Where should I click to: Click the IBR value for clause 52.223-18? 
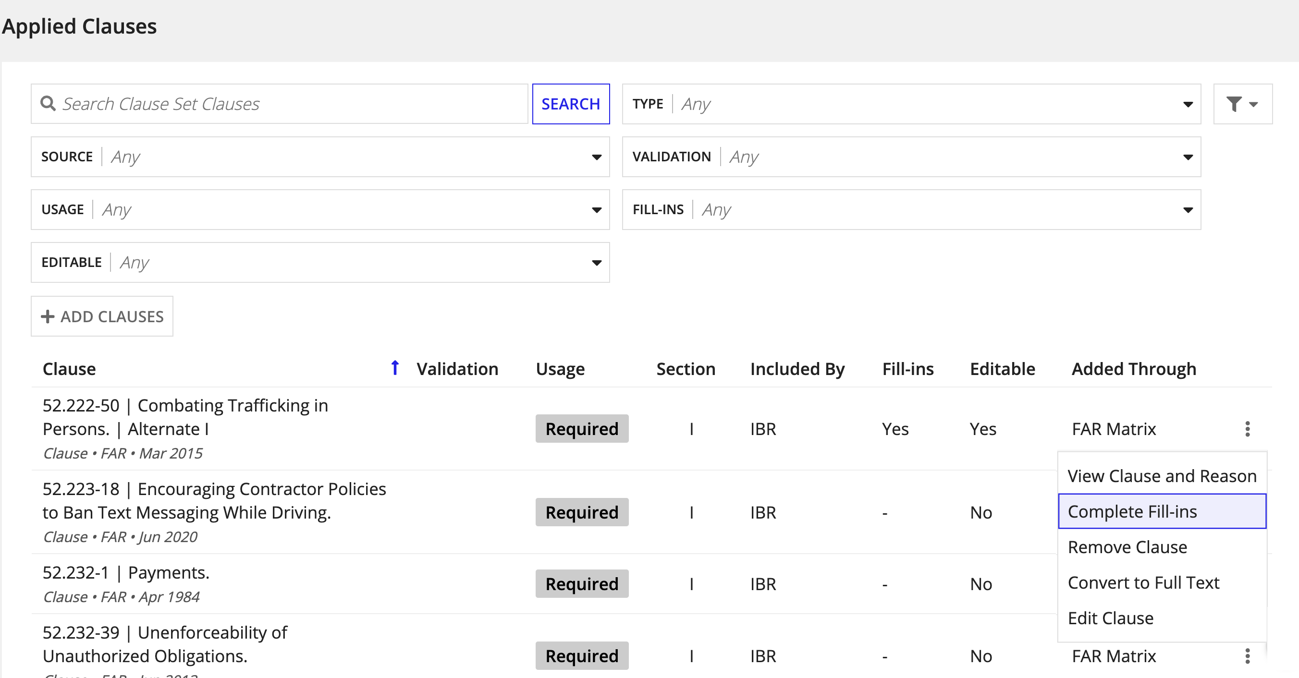(x=763, y=513)
